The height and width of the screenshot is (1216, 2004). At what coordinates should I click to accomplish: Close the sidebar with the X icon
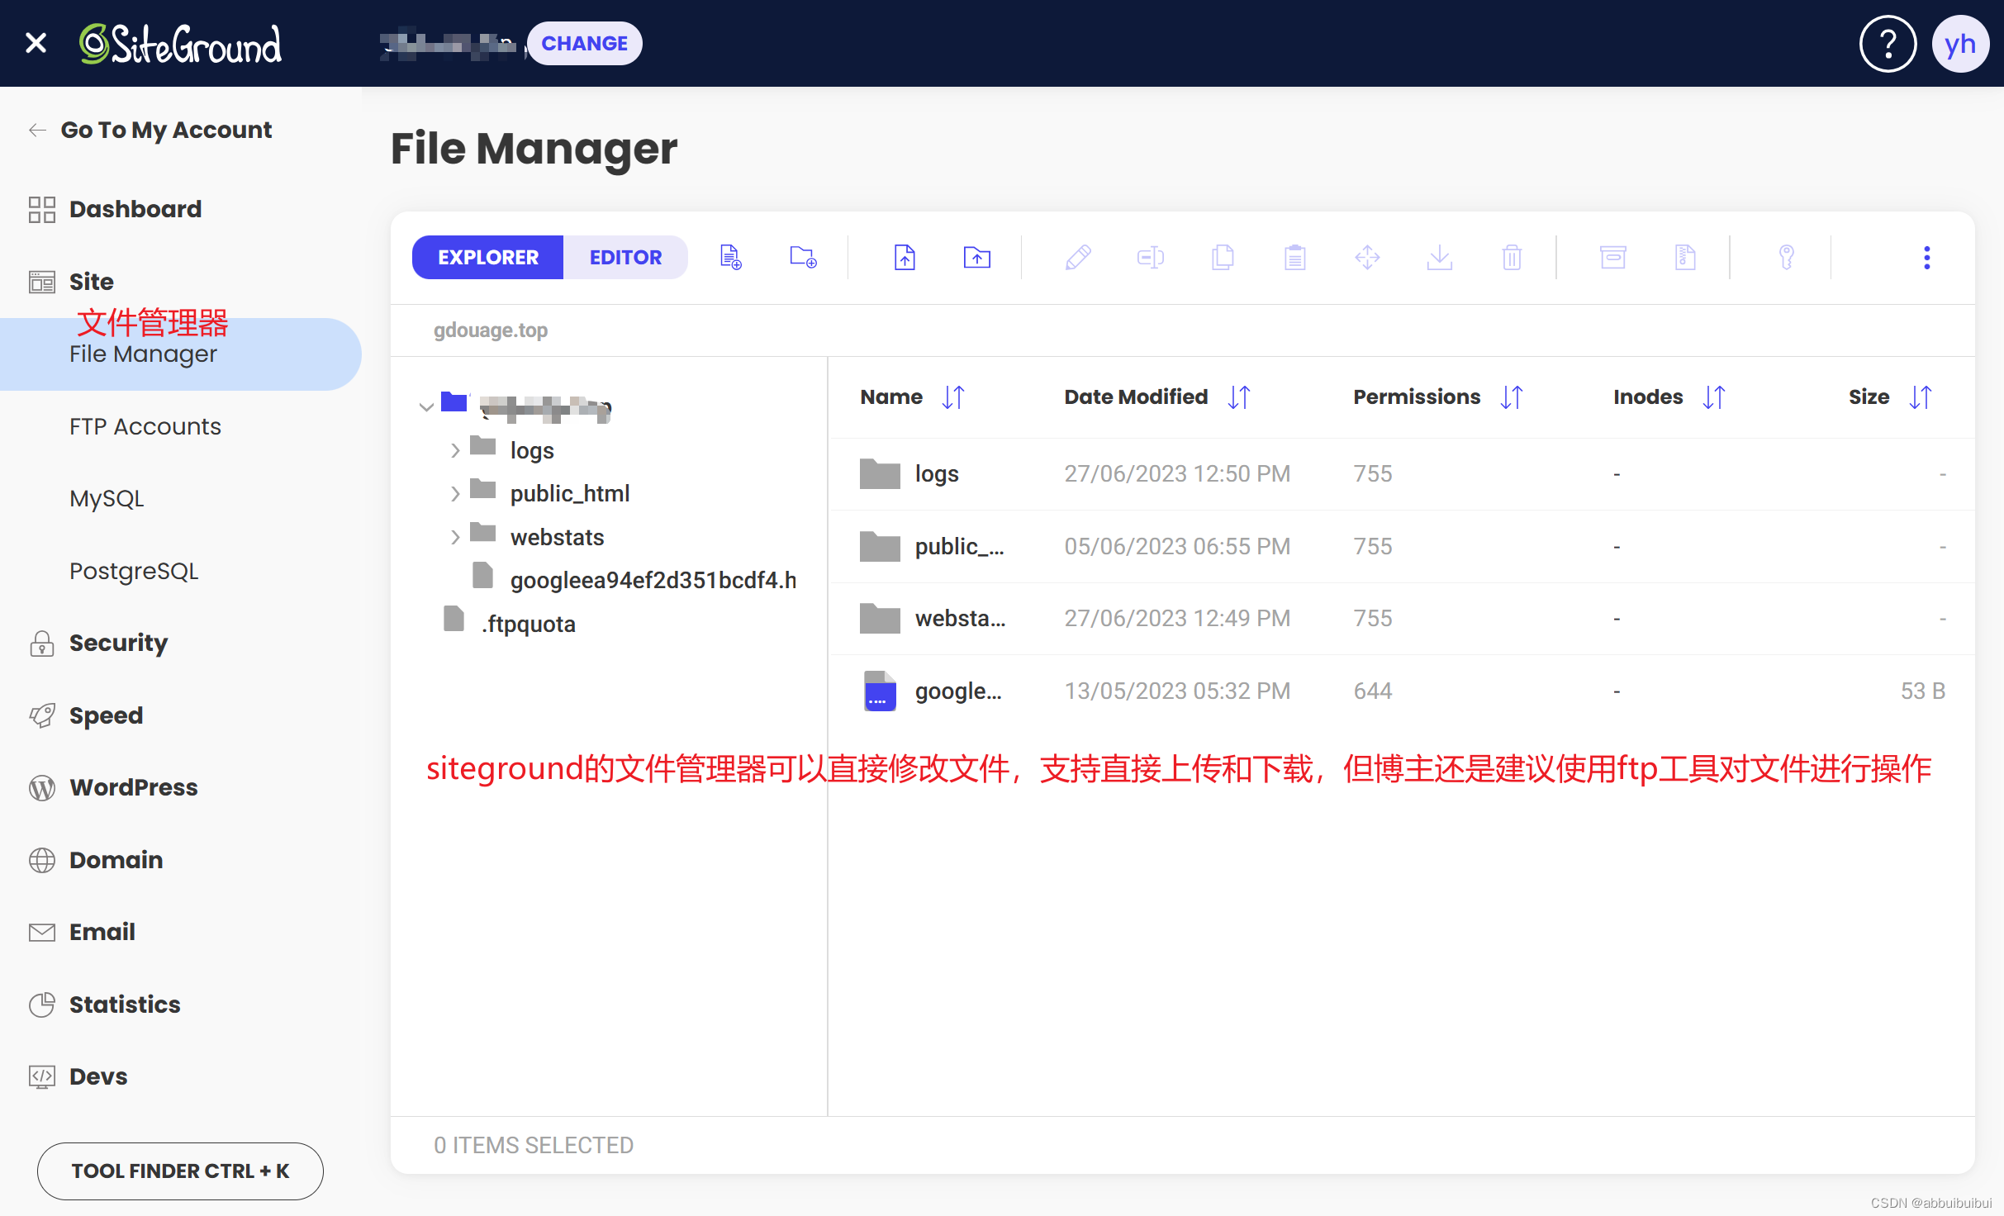(36, 43)
